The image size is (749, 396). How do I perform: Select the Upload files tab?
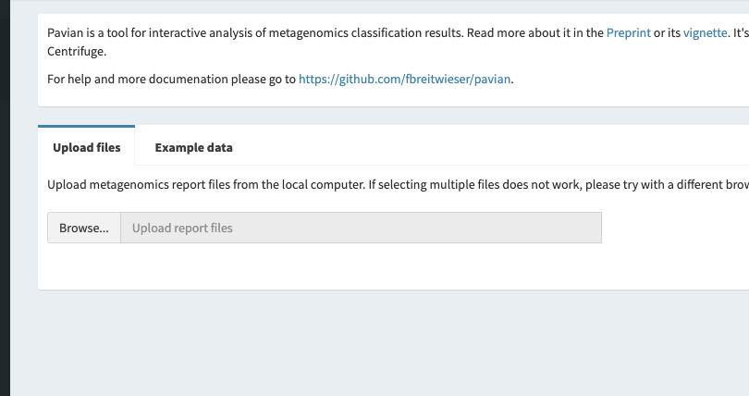click(x=86, y=147)
